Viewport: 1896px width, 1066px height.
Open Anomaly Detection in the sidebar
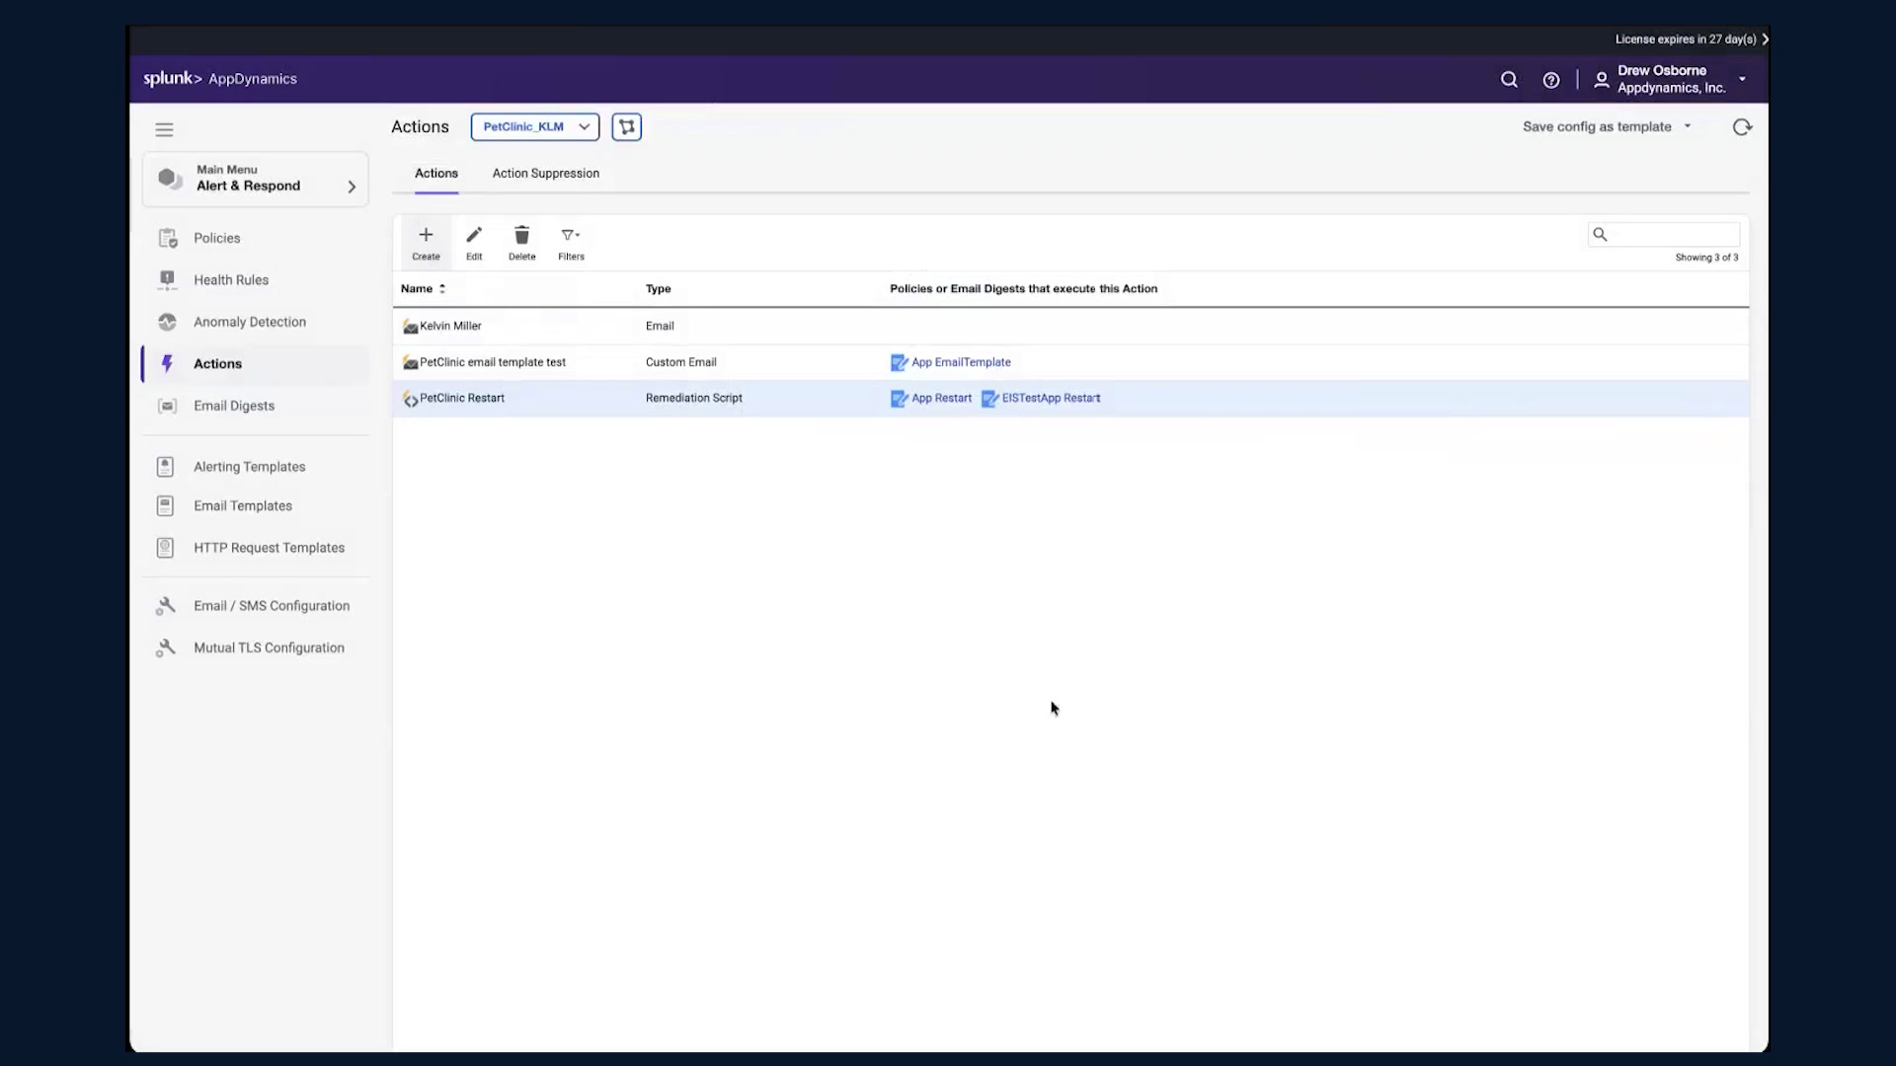(250, 322)
